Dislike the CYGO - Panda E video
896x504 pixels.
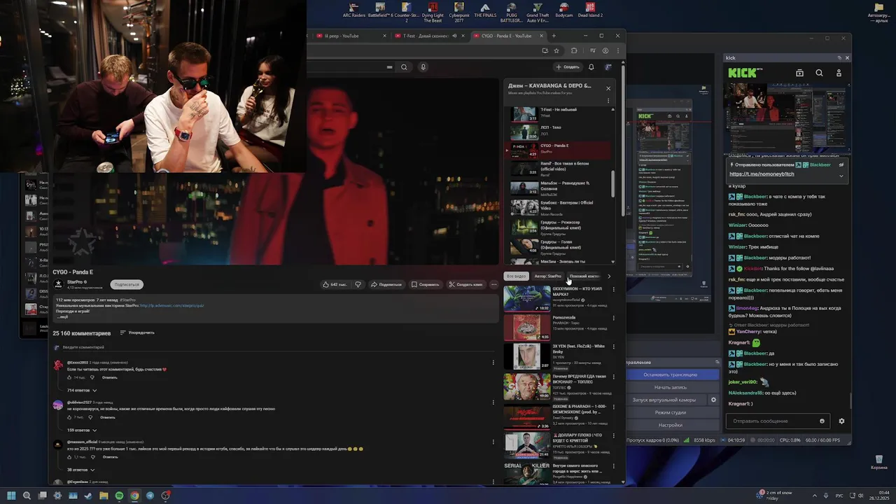pyautogui.click(x=358, y=284)
